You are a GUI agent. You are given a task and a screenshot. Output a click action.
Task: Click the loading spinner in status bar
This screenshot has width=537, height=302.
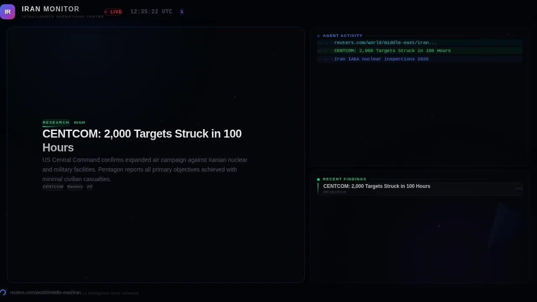(x=3, y=292)
